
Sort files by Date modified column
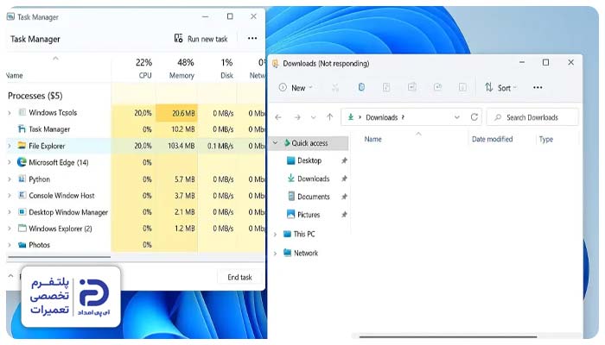click(493, 140)
